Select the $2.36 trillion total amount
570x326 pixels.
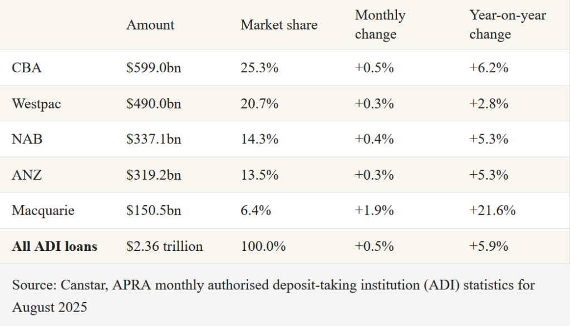point(165,246)
